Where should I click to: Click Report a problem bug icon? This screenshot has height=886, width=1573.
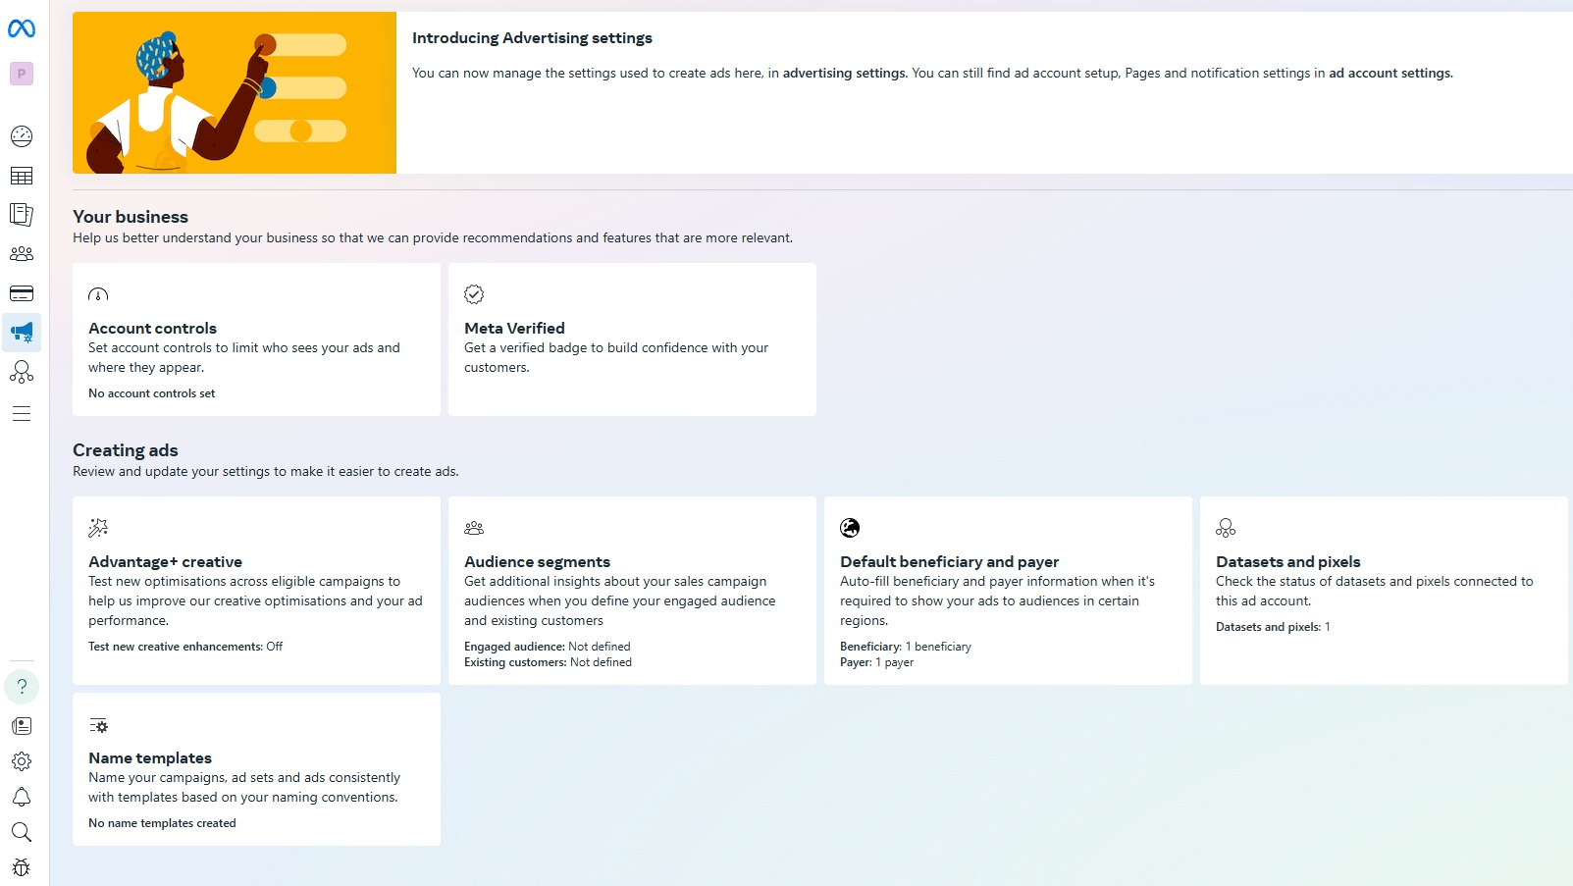click(22, 867)
